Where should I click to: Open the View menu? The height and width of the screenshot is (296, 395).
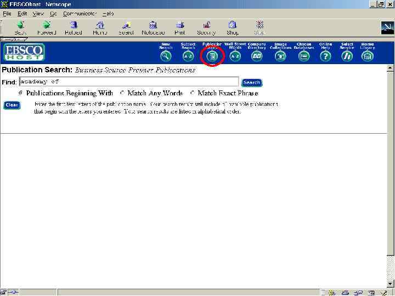pyautogui.click(x=38, y=14)
